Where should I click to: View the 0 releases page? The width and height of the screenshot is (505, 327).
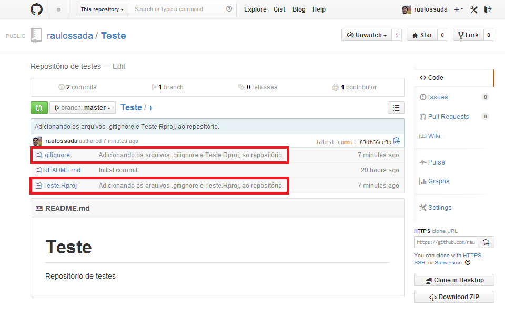click(258, 87)
